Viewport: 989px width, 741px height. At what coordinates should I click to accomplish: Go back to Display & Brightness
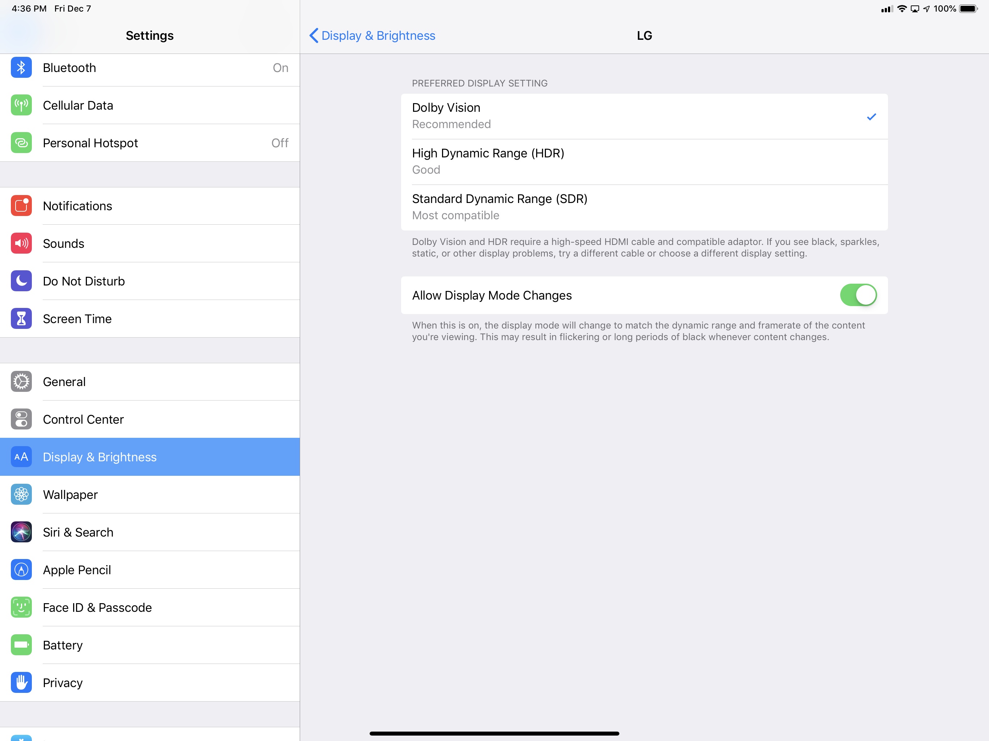372,36
